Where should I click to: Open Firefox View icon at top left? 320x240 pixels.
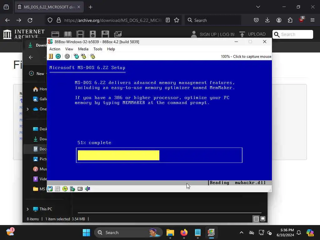click(6, 7)
